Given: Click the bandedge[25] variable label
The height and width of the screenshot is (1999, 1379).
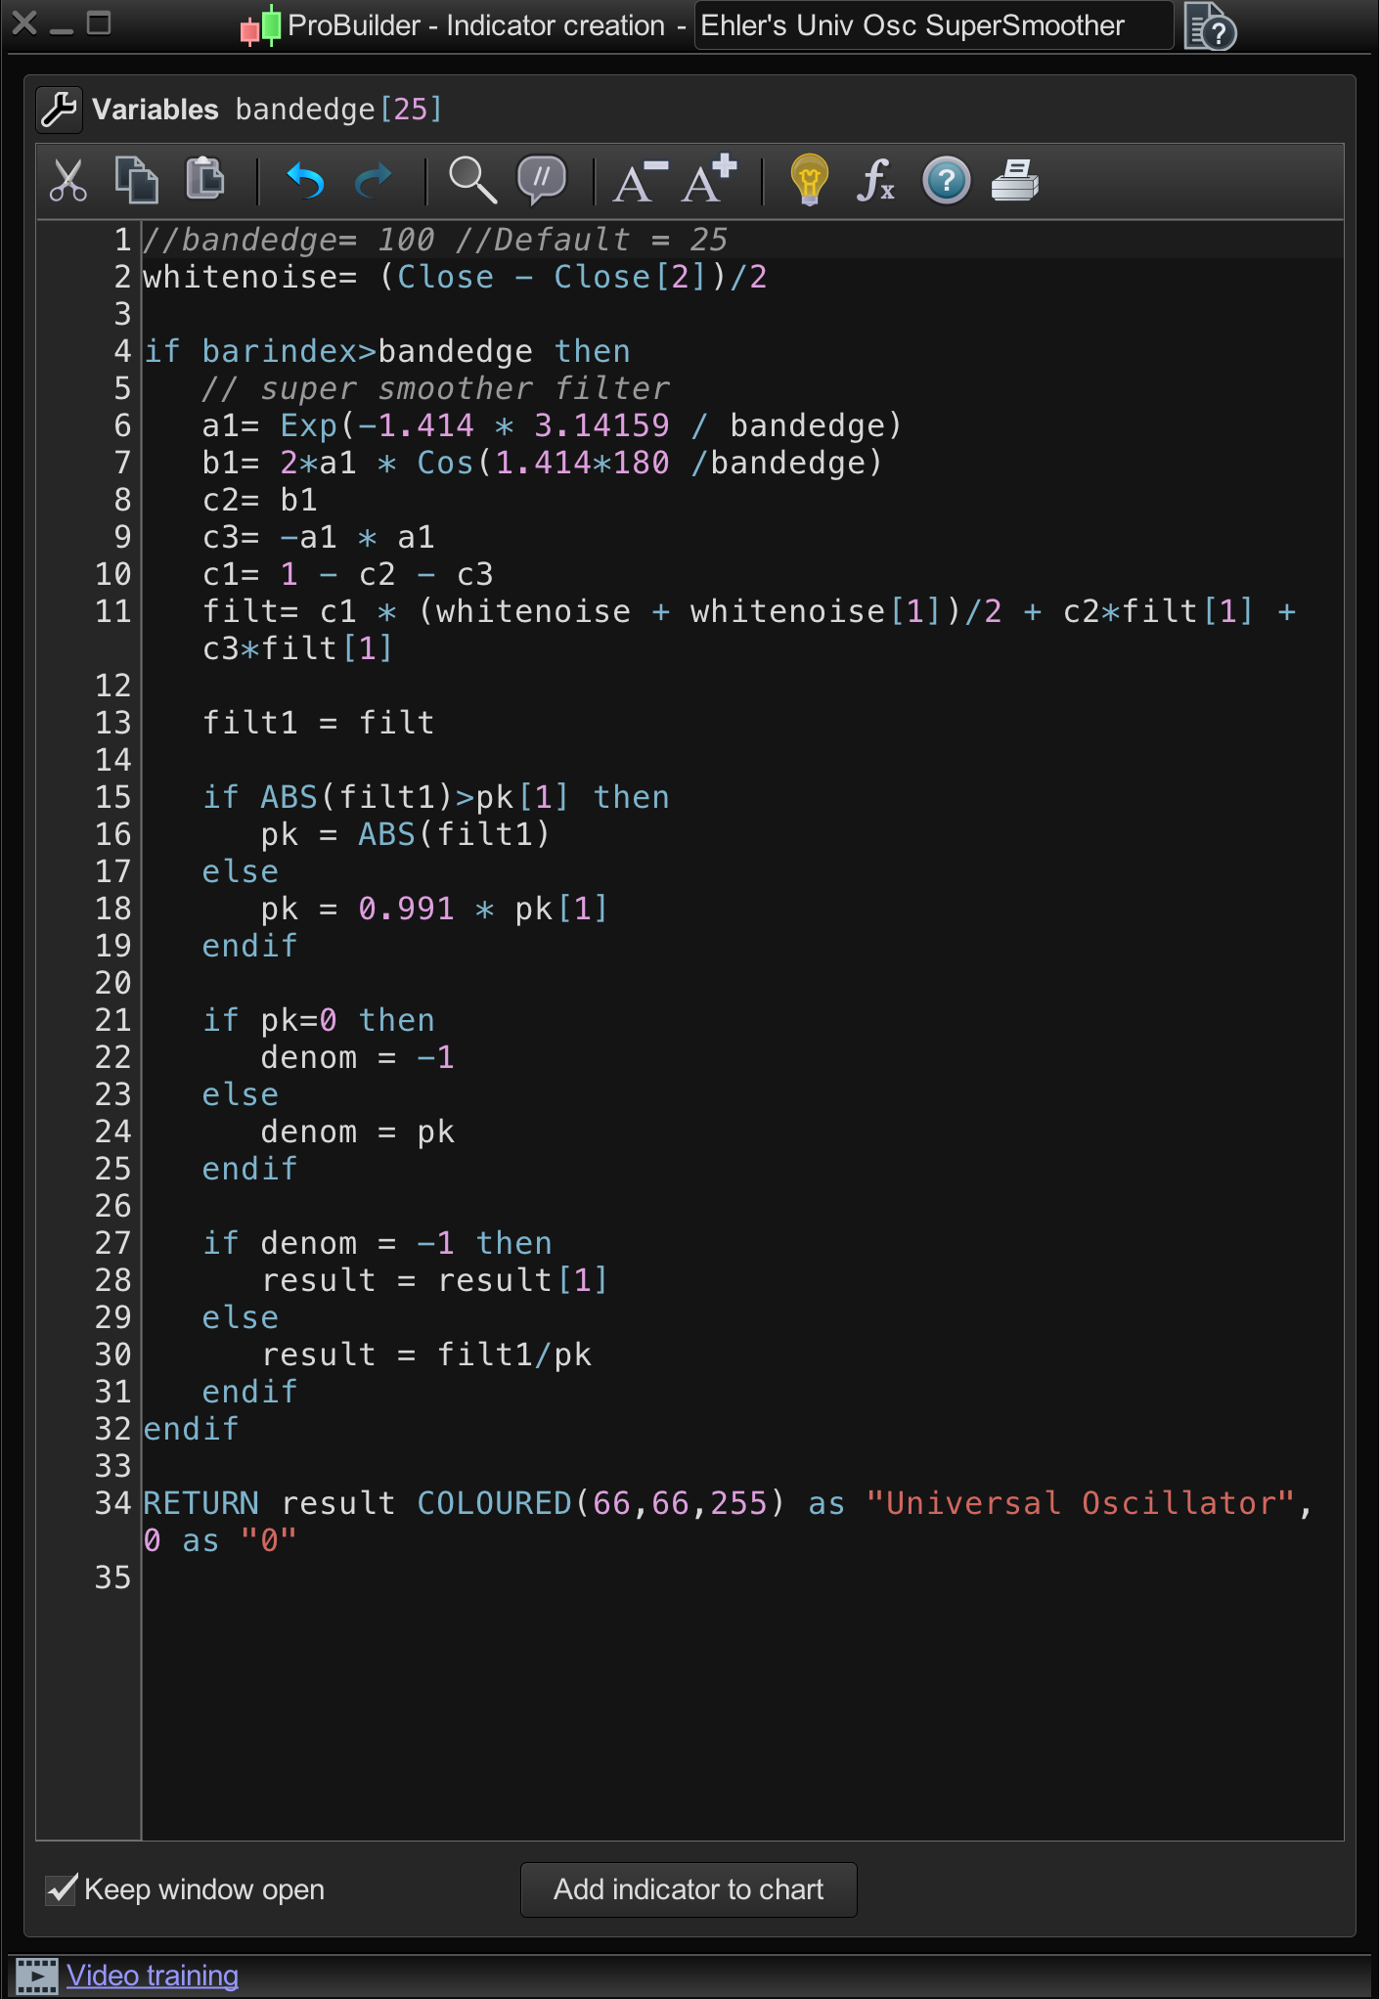Looking at the screenshot, I should 338,110.
